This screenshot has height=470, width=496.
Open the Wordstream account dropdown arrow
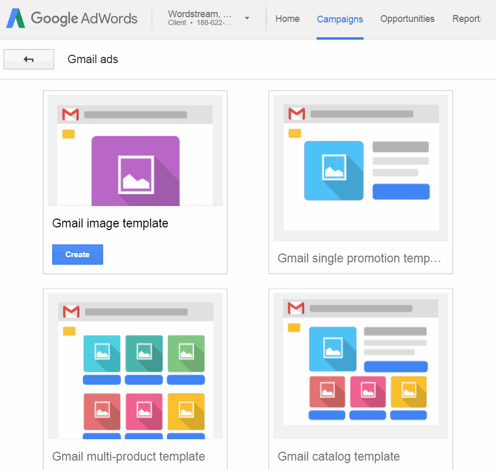tap(247, 18)
